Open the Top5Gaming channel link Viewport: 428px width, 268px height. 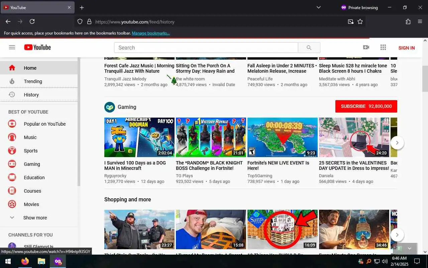[x=260, y=176]
